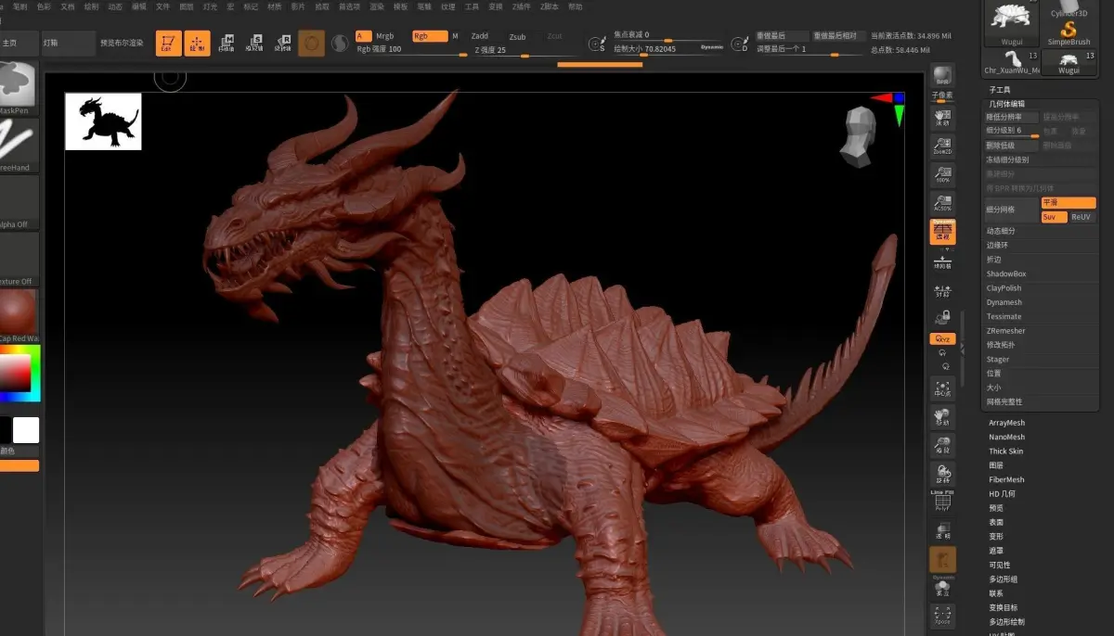1114x636 pixels.
Task: Toggle Zadd sculpt mode
Action: pyautogui.click(x=479, y=36)
